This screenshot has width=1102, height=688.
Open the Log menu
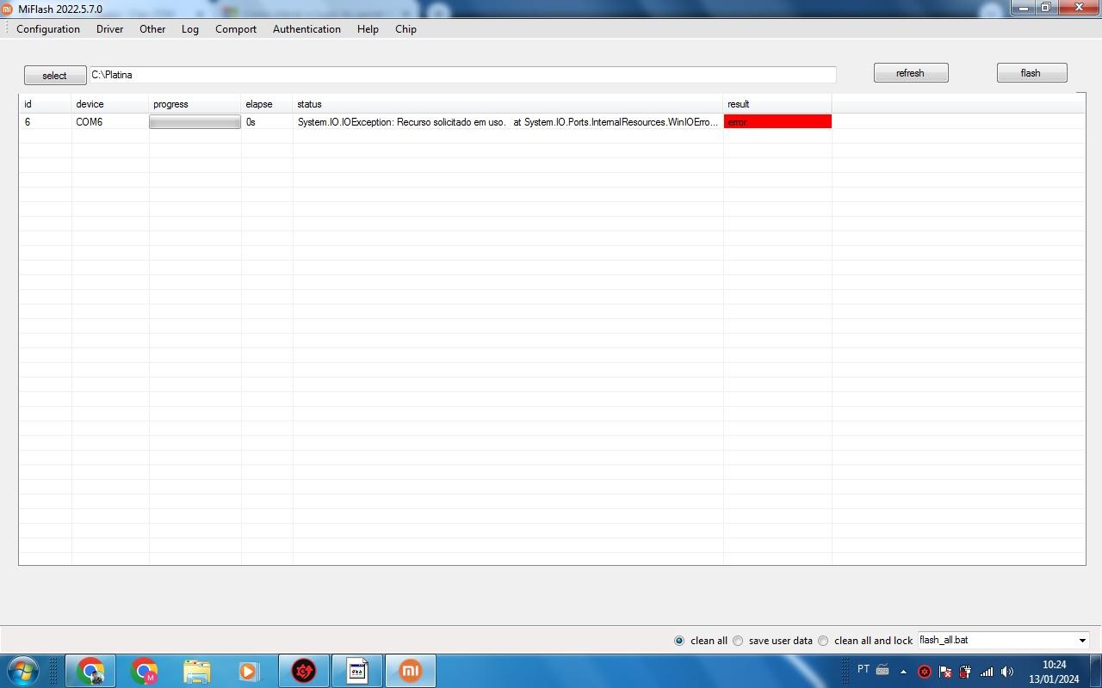(190, 28)
